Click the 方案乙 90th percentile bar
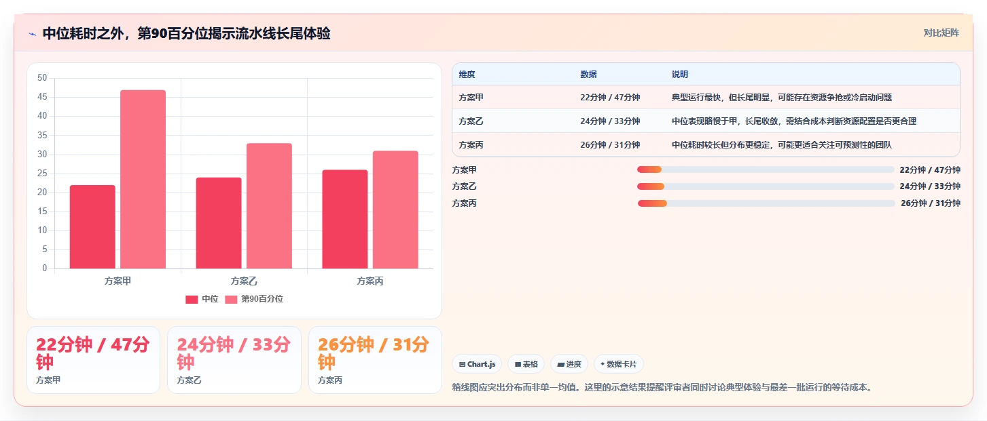 (x=269, y=205)
